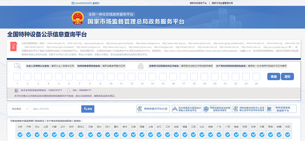Click the 全国一体化在线政务服务平台 banner text
This screenshot has height=141, width=305.
click(111, 14)
